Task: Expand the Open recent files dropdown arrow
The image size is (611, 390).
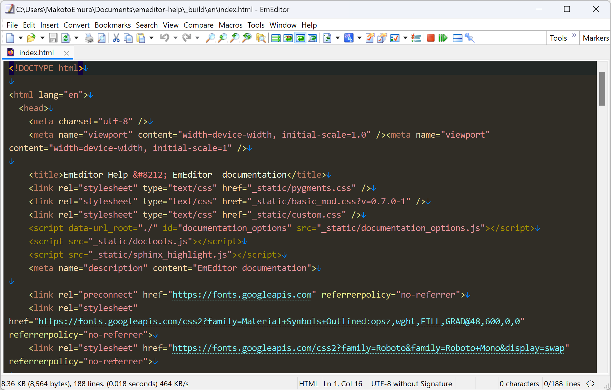Action: pos(42,38)
